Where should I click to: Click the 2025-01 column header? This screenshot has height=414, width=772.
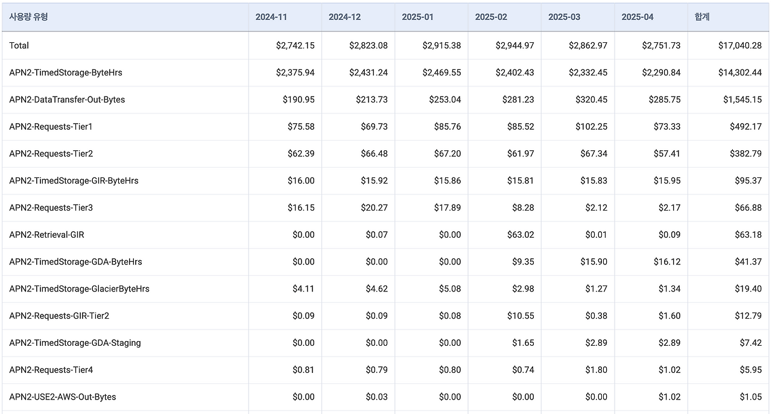pyautogui.click(x=418, y=17)
